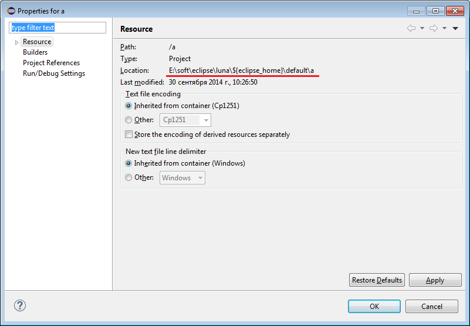This screenshot has height=326, width=470.
Task: Open the Windows line delimiter dropdown
Action: pos(182,178)
